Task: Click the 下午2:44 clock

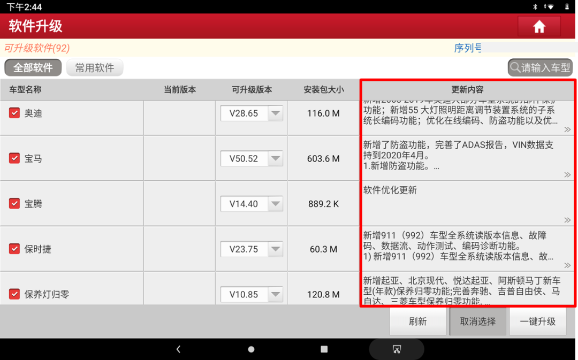Action: [x=24, y=6]
